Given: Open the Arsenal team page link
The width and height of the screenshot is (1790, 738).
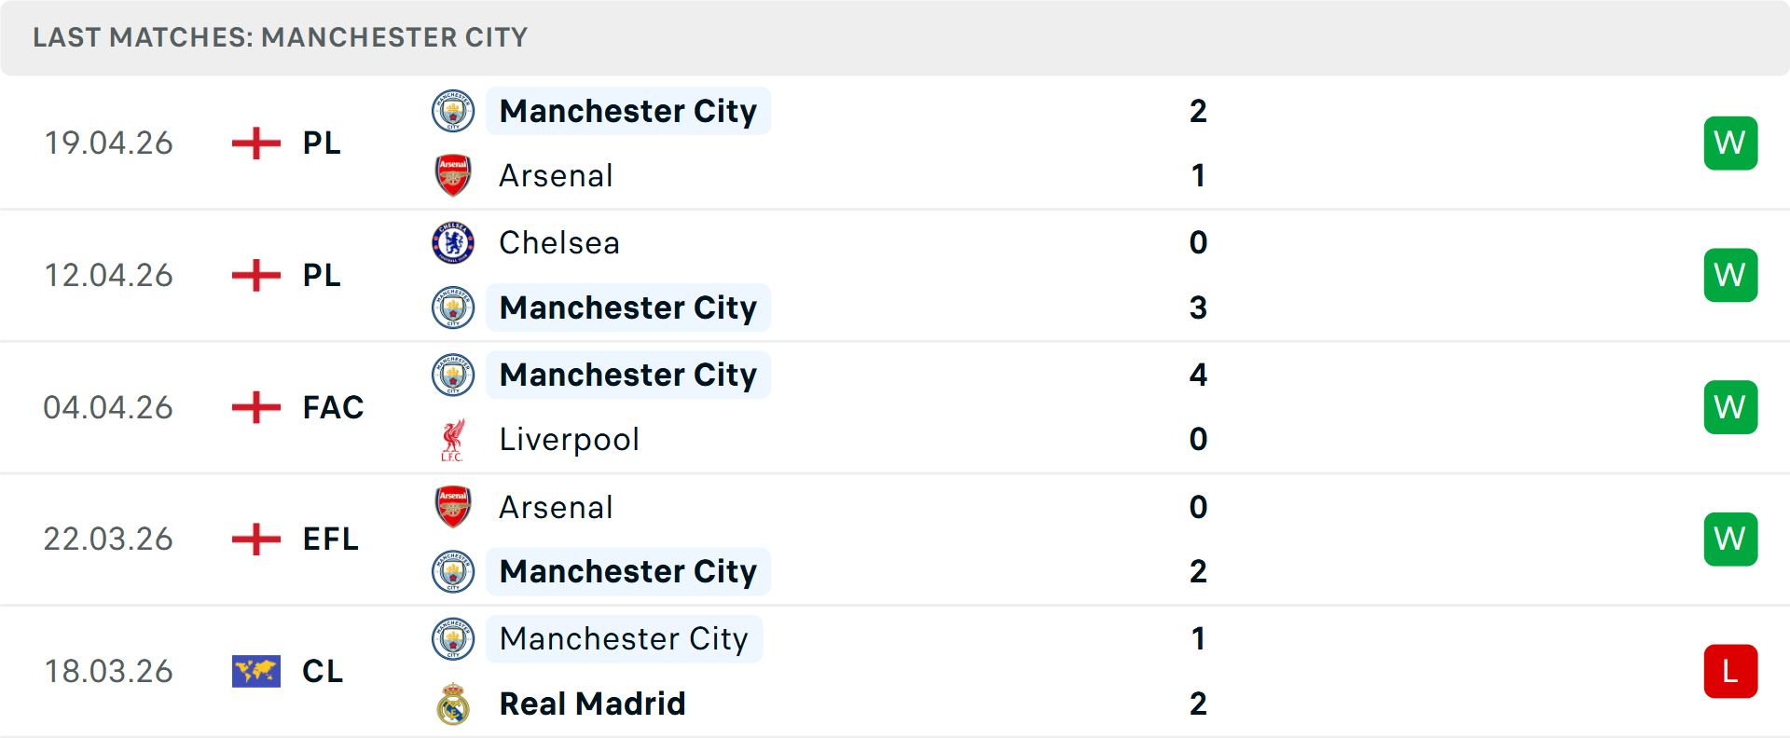Looking at the screenshot, I should (x=556, y=175).
